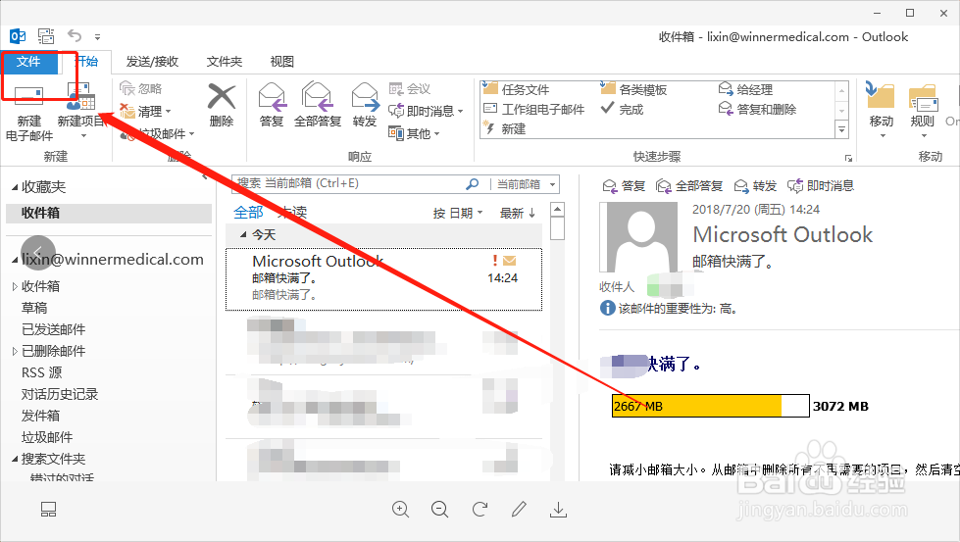960x542 pixels.
Task: Expand the 已删除邮件 folder
Action: click(15, 351)
